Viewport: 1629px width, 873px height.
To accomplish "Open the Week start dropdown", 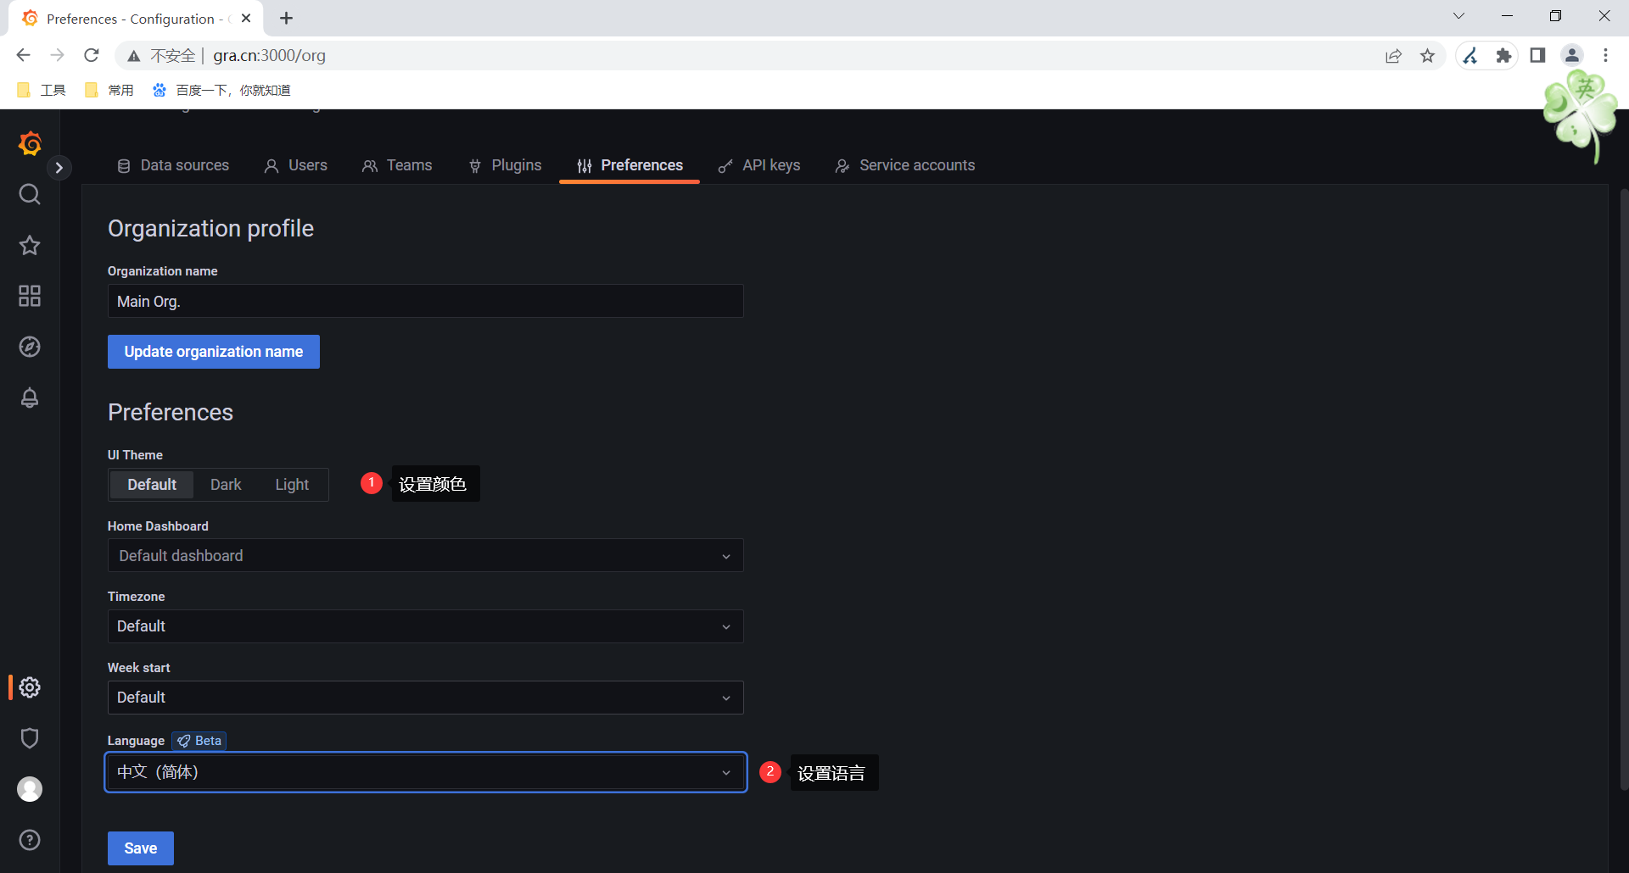I will pyautogui.click(x=426, y=698).
